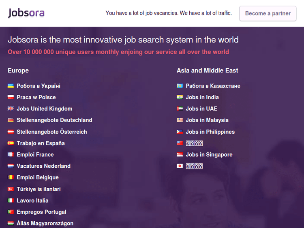This screenshot has width=304, height=228.
Task: Open the link beside the Taiwan flag
Action: pos(194,143)
